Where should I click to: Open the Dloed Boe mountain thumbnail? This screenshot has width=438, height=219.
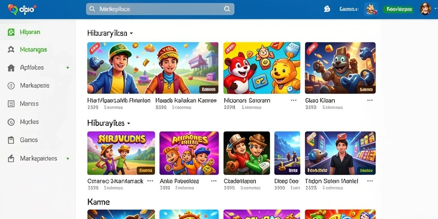coord(287,153)
